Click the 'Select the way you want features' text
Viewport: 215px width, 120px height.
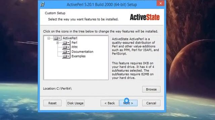83,19
